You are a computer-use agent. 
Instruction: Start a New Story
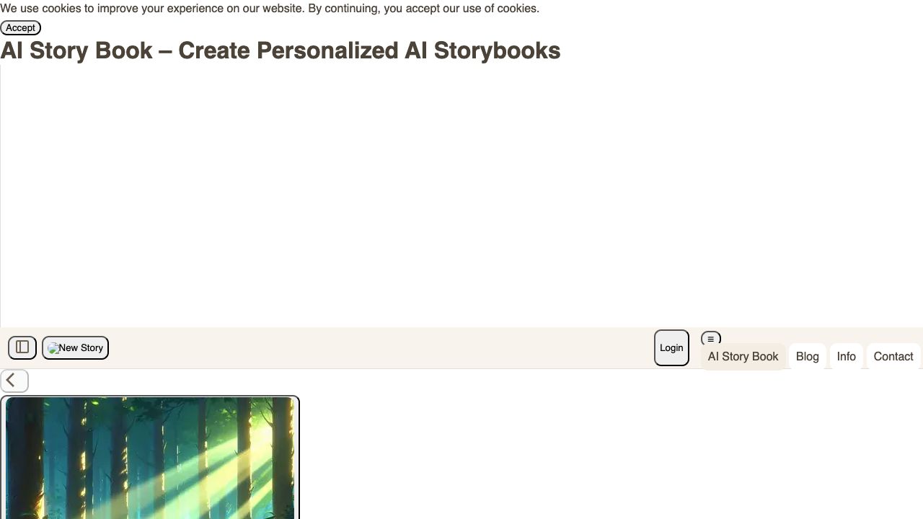click(x=81, y=348)
